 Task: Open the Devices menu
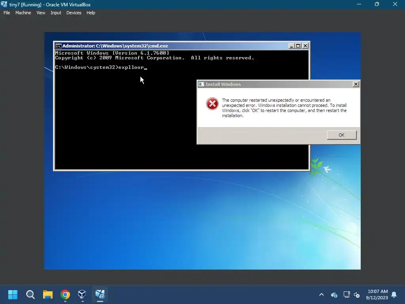pos(74,13)
